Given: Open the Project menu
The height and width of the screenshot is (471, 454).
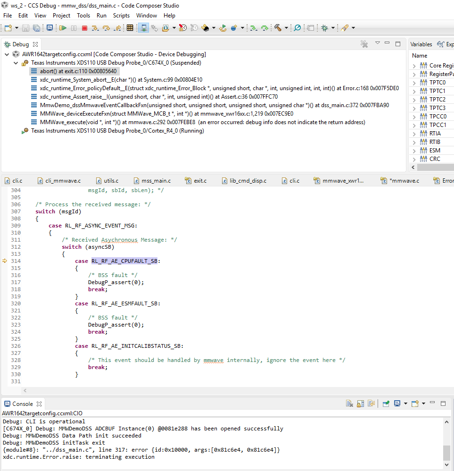Looking at the screenshot, I should point(61,15).
